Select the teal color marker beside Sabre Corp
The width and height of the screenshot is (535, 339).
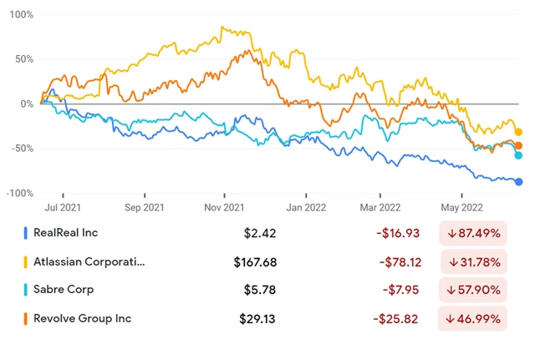27,291
